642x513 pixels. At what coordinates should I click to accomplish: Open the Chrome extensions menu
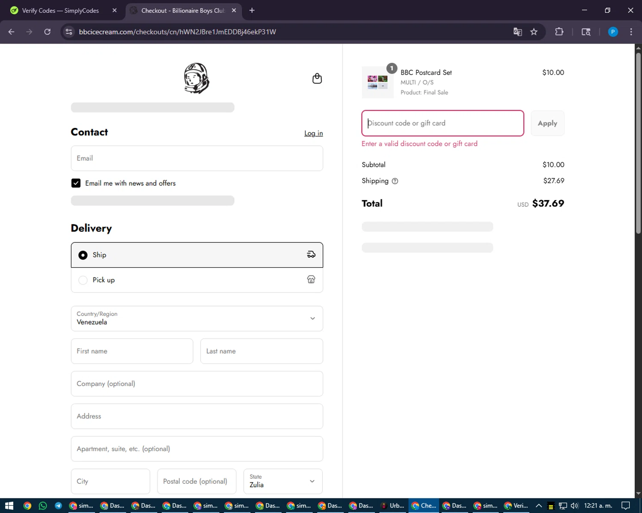click(559, 32)
